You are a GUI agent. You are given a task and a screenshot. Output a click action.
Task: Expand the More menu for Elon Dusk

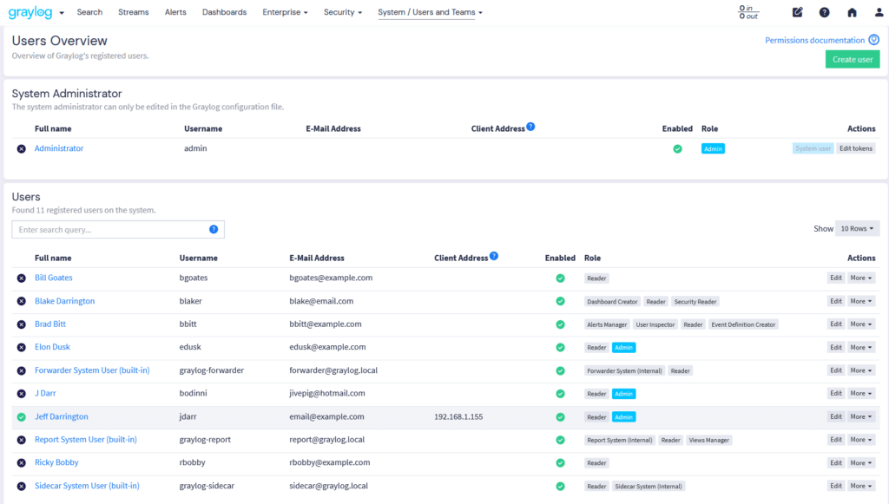point(861,348)
